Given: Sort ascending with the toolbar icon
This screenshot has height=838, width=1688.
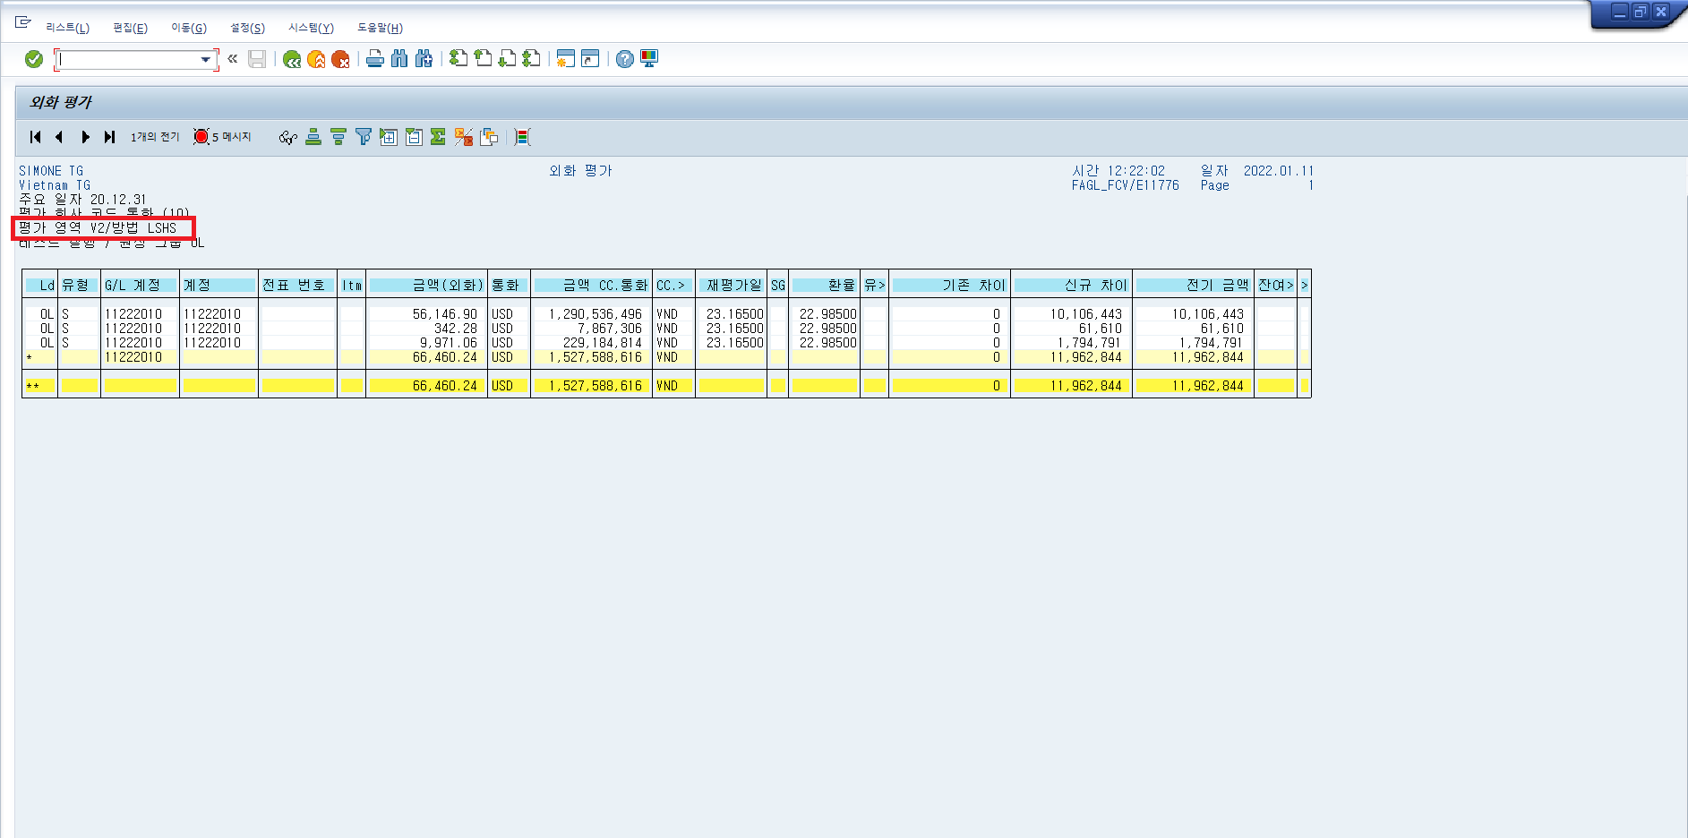Looking at the screenshot, I should click(313, 137).
